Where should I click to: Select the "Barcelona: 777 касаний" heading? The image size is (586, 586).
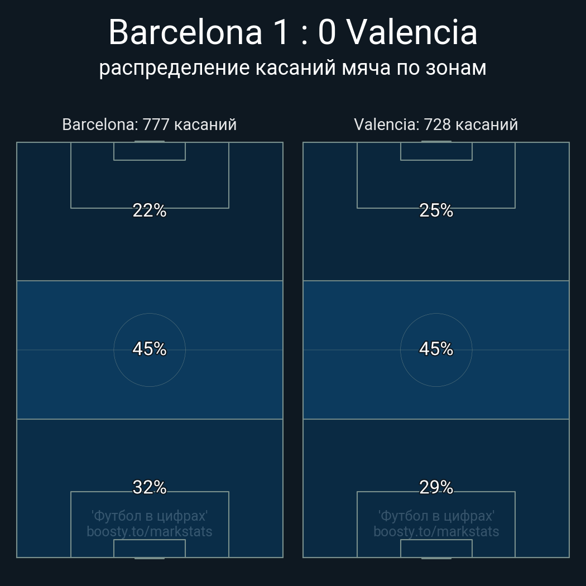(x=149, y=124)
